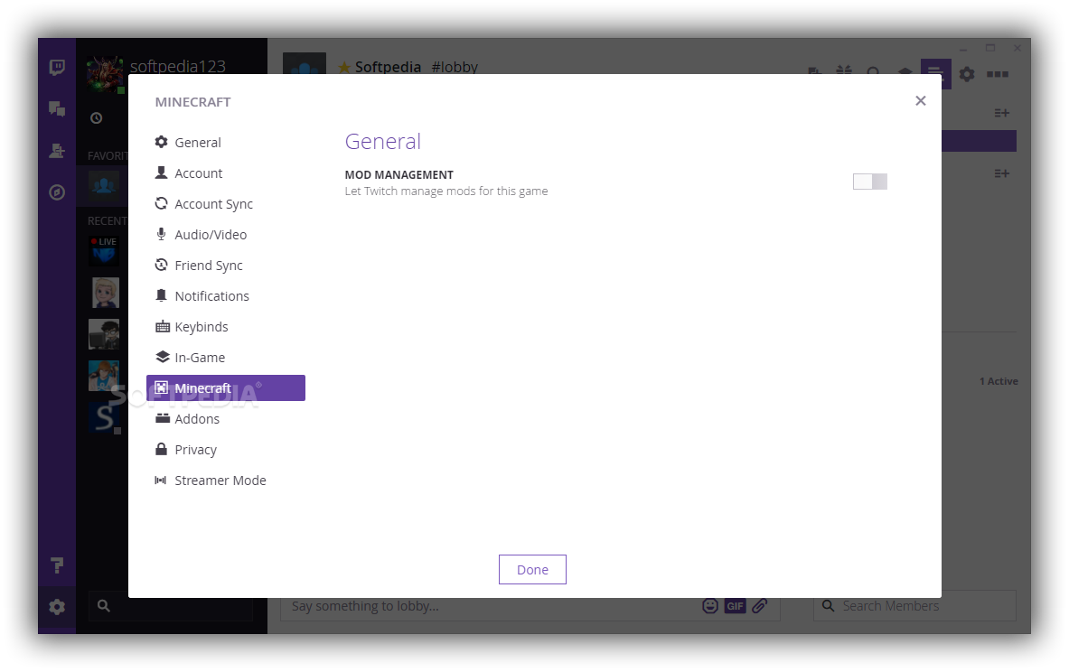This screenshot has height=672, width=1069.
Task: Toggle the member list icon in header
Action: pos(935,74)
